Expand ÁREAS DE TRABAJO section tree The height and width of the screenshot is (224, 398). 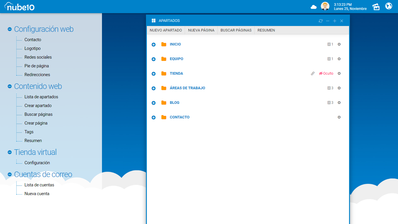pos(154,88)
